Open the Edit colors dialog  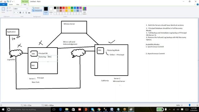tap(85, 11)
